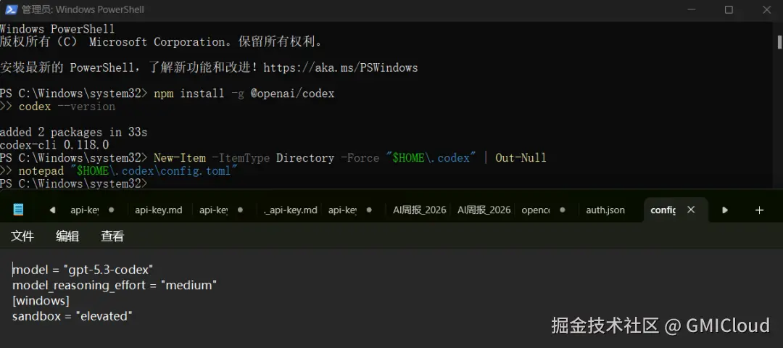Open the 文件 menu

click(x=22, y=236)
